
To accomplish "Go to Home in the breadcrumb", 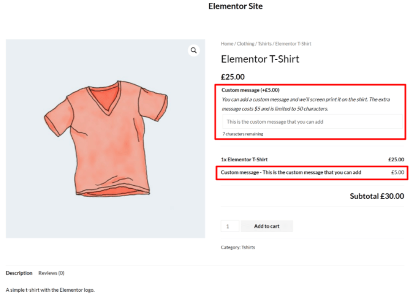I will [227, 44].
